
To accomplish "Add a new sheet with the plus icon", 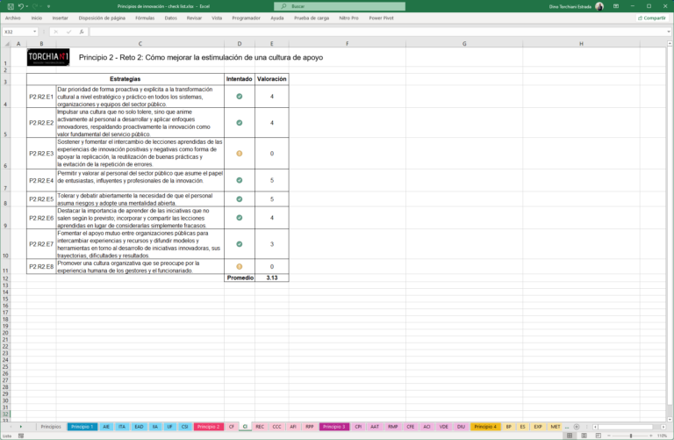I will (x=577, y=427).
